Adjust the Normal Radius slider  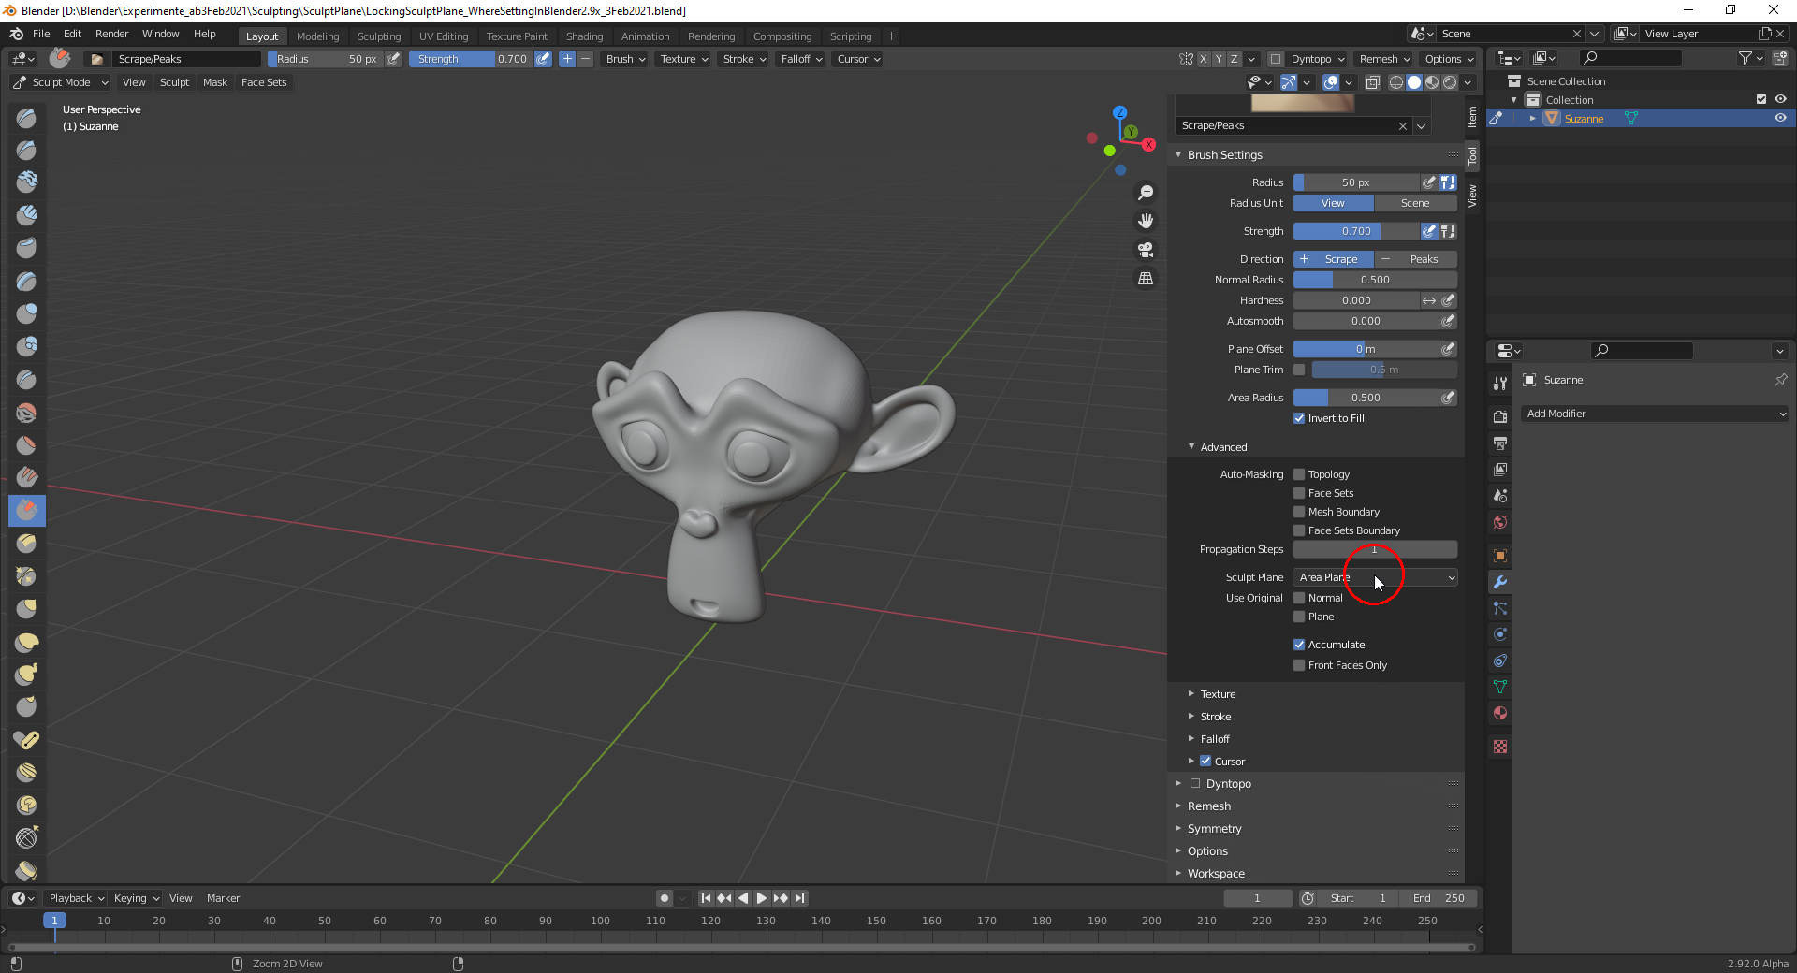(x=1375, y=280)
